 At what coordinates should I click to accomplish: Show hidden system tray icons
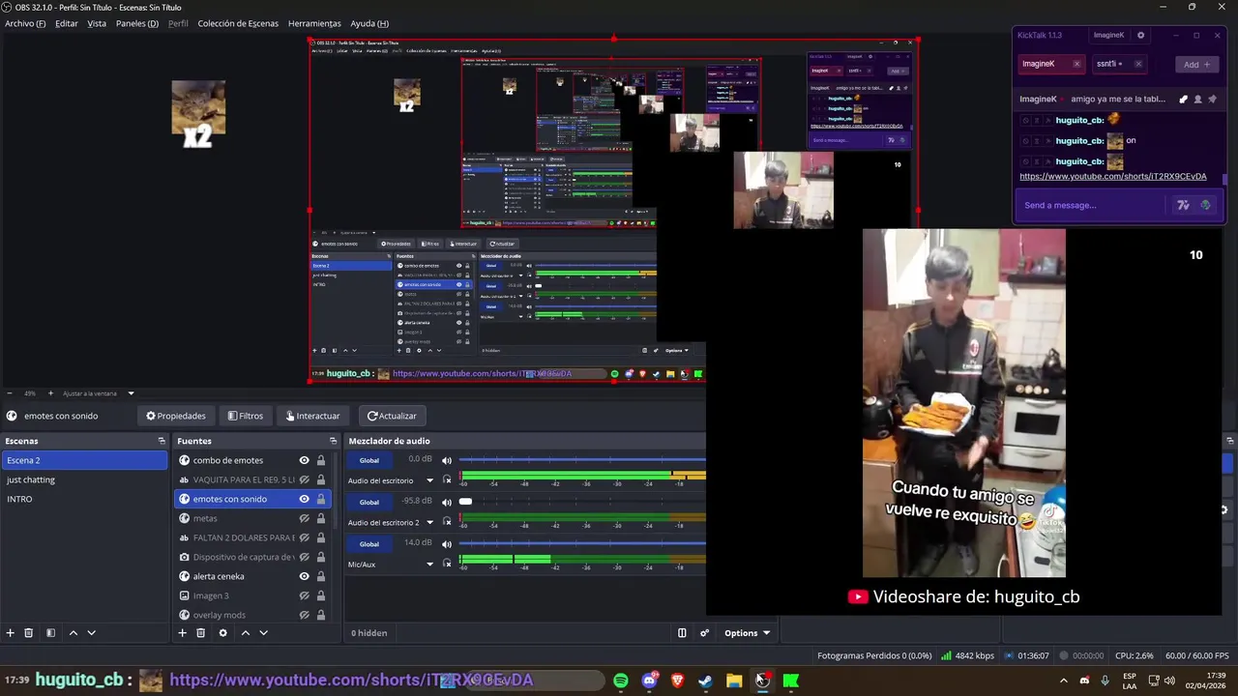(x=1064, y=681)
